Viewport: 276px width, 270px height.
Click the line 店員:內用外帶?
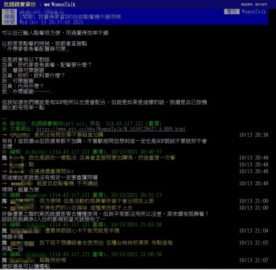23,86
